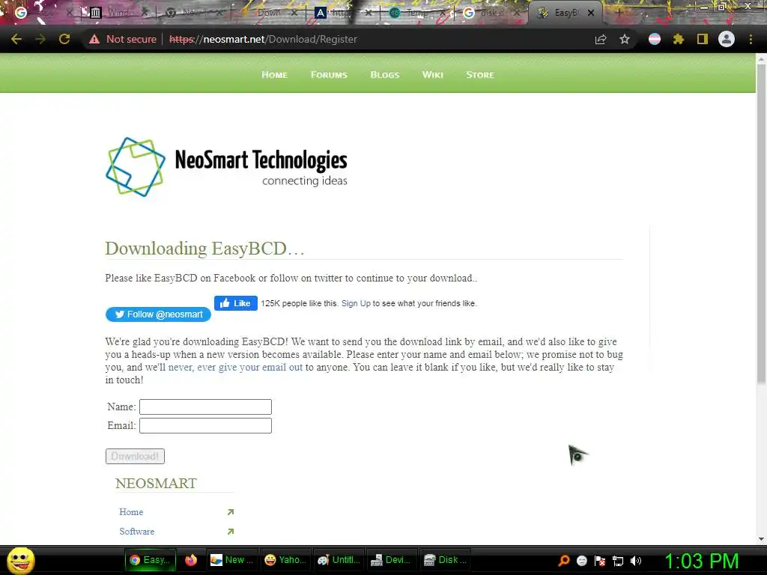Open the Extensions puzzle piece menu

tap(679, 39)
